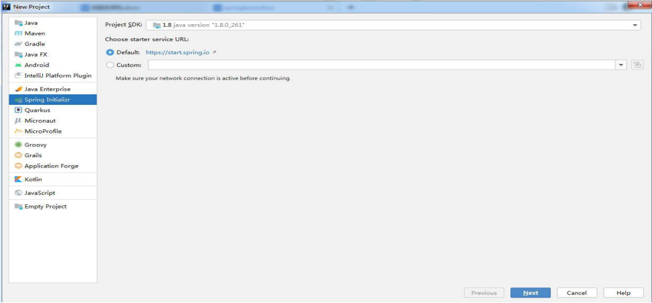Click the 'JavaScript' text label
The height and width of the screenshot is (303, 652).
pos(40,193)
